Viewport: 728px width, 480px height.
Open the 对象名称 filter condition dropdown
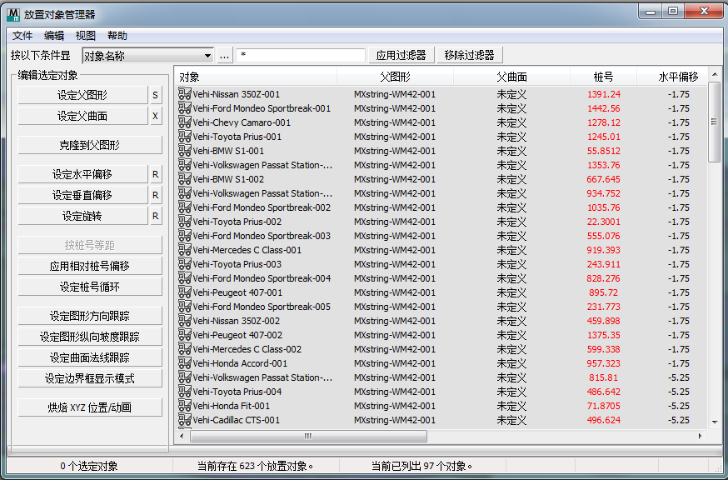click(x=147, y=56)
